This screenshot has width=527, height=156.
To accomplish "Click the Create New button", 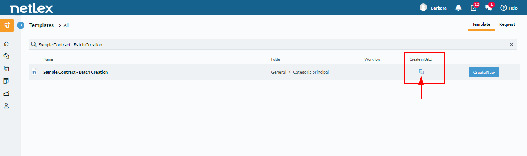I will [484, 72].
